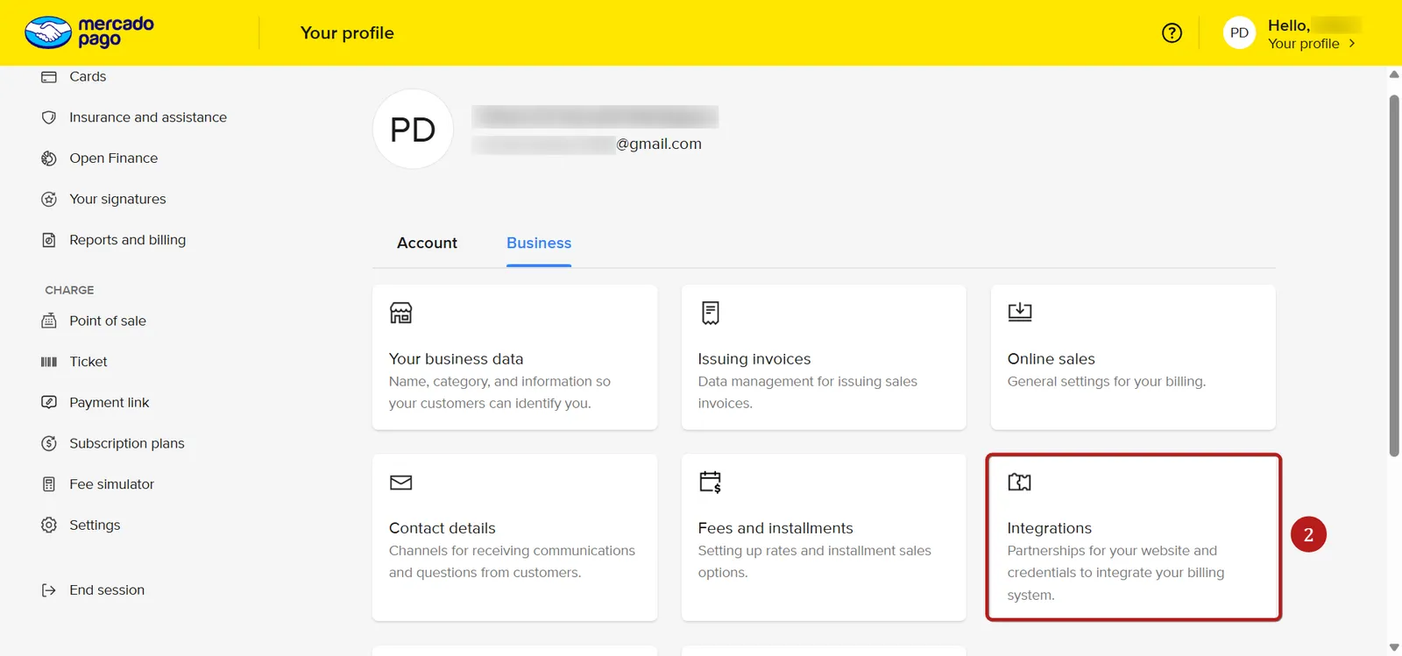Click the storefront icon on business data card
This screenshot has height=656, width=1402.
point(400,313)
